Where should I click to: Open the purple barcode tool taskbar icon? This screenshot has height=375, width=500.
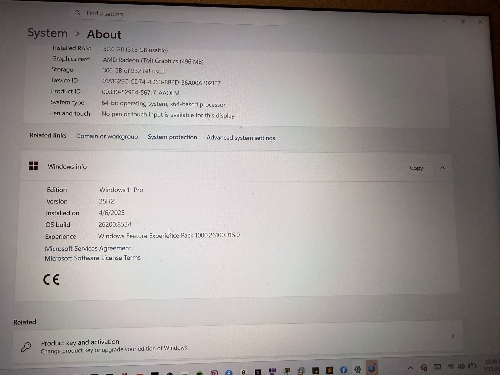[x=272, y=372]
